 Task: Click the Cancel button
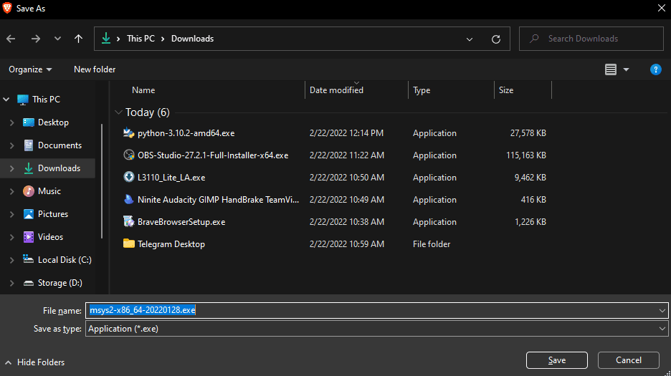(628, 360)
